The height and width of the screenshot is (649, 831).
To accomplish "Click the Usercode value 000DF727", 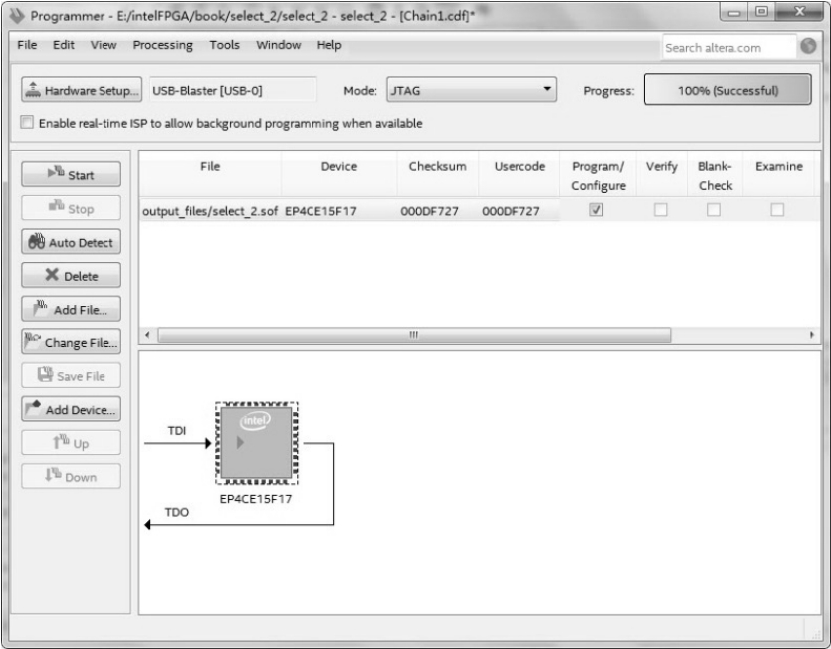I will [511, 211].
